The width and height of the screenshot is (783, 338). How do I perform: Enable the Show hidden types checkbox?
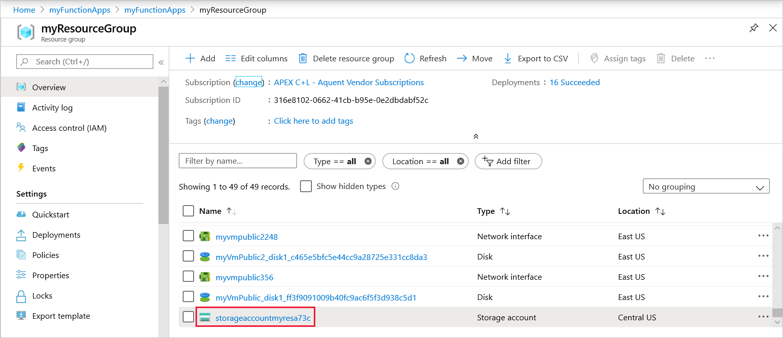[x=306, y=186]
